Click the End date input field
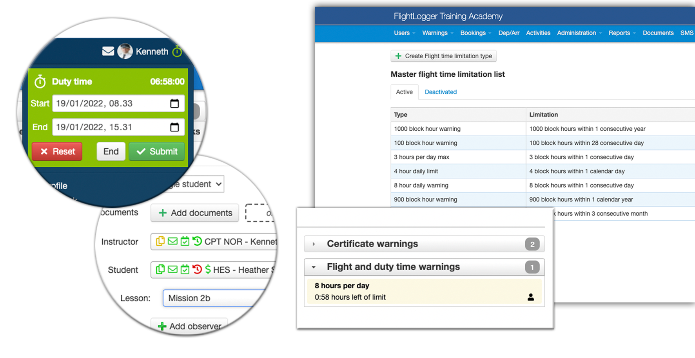 [118, 127]
